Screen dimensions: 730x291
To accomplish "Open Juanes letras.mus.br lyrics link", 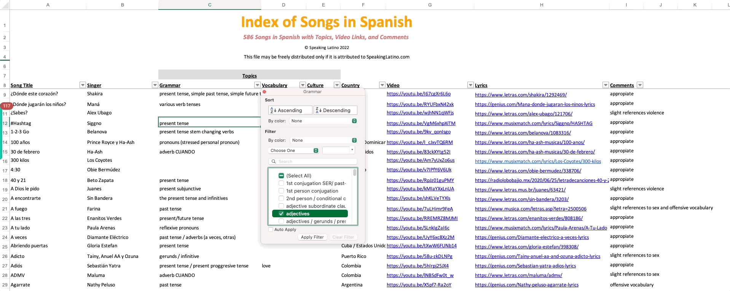I will pos(520,190).
